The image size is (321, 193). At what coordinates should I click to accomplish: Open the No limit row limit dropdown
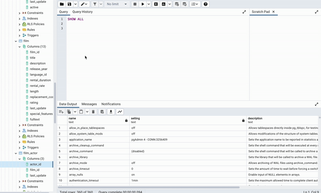(x=117, y=4)
